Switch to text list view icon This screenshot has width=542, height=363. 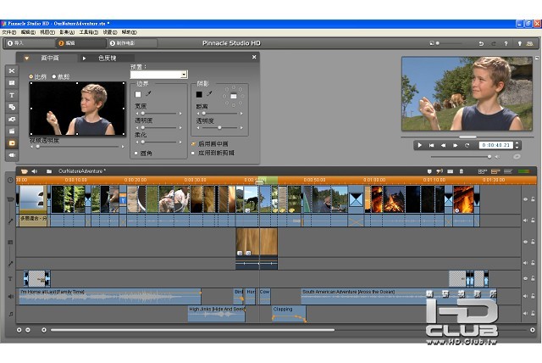[508, 171]
